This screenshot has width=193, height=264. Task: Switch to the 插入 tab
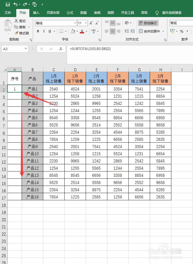36,13
